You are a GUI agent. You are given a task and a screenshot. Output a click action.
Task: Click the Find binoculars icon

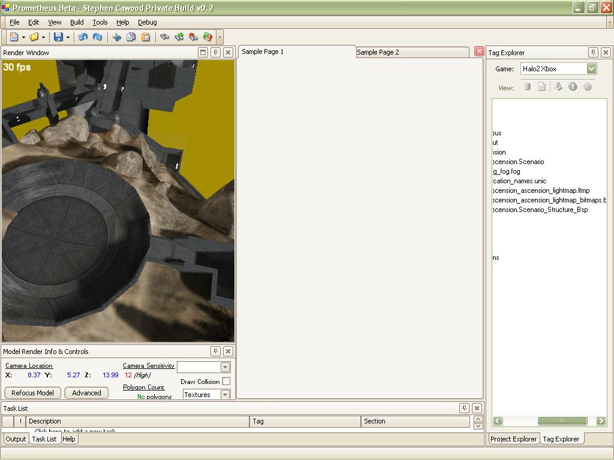(x=164, y=37)
